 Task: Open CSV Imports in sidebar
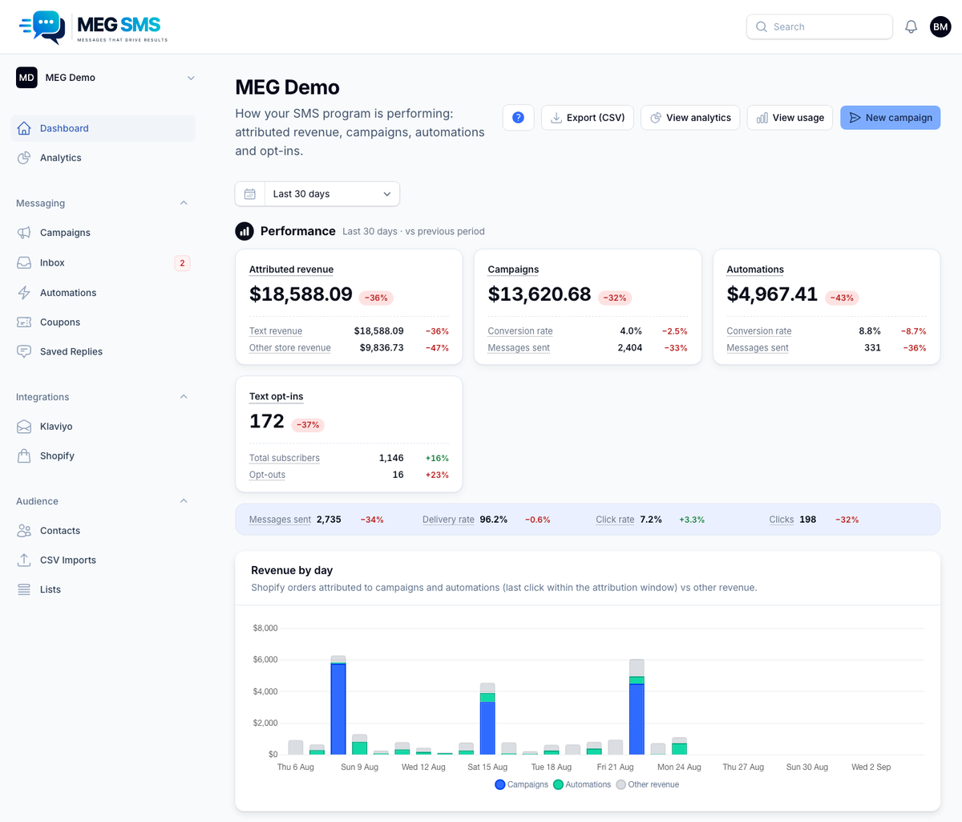[x=103, y=560]
